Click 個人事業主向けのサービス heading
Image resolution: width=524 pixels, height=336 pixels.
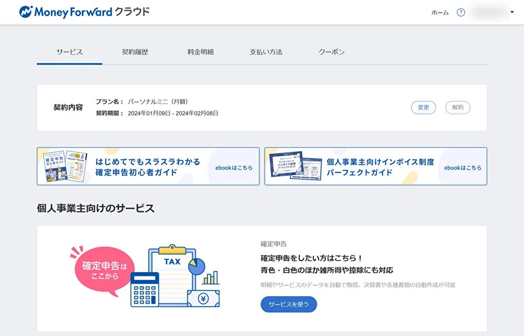tap(95, 208)
